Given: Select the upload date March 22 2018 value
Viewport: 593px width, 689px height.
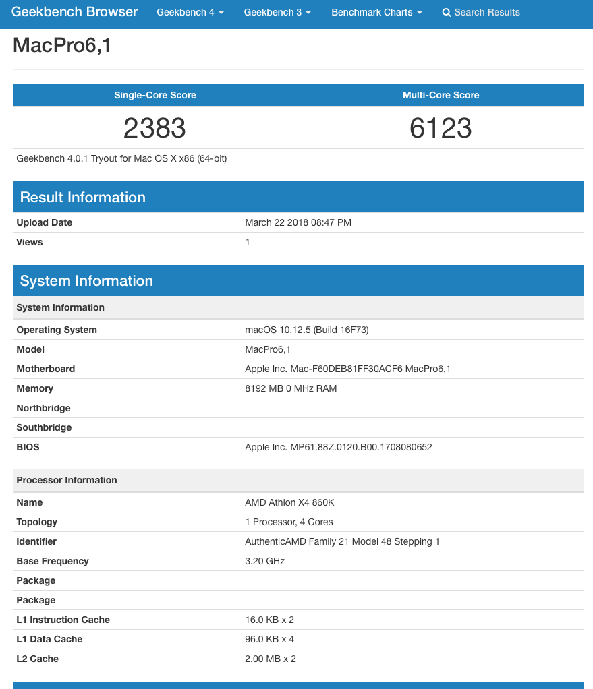Looking at the screenshot, I should click(298, 222).
